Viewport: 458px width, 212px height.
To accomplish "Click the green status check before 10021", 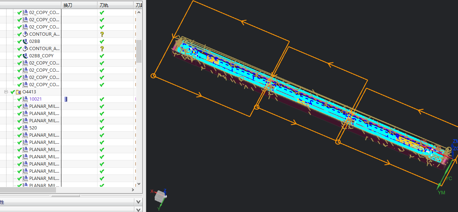I will pos(20,99).
